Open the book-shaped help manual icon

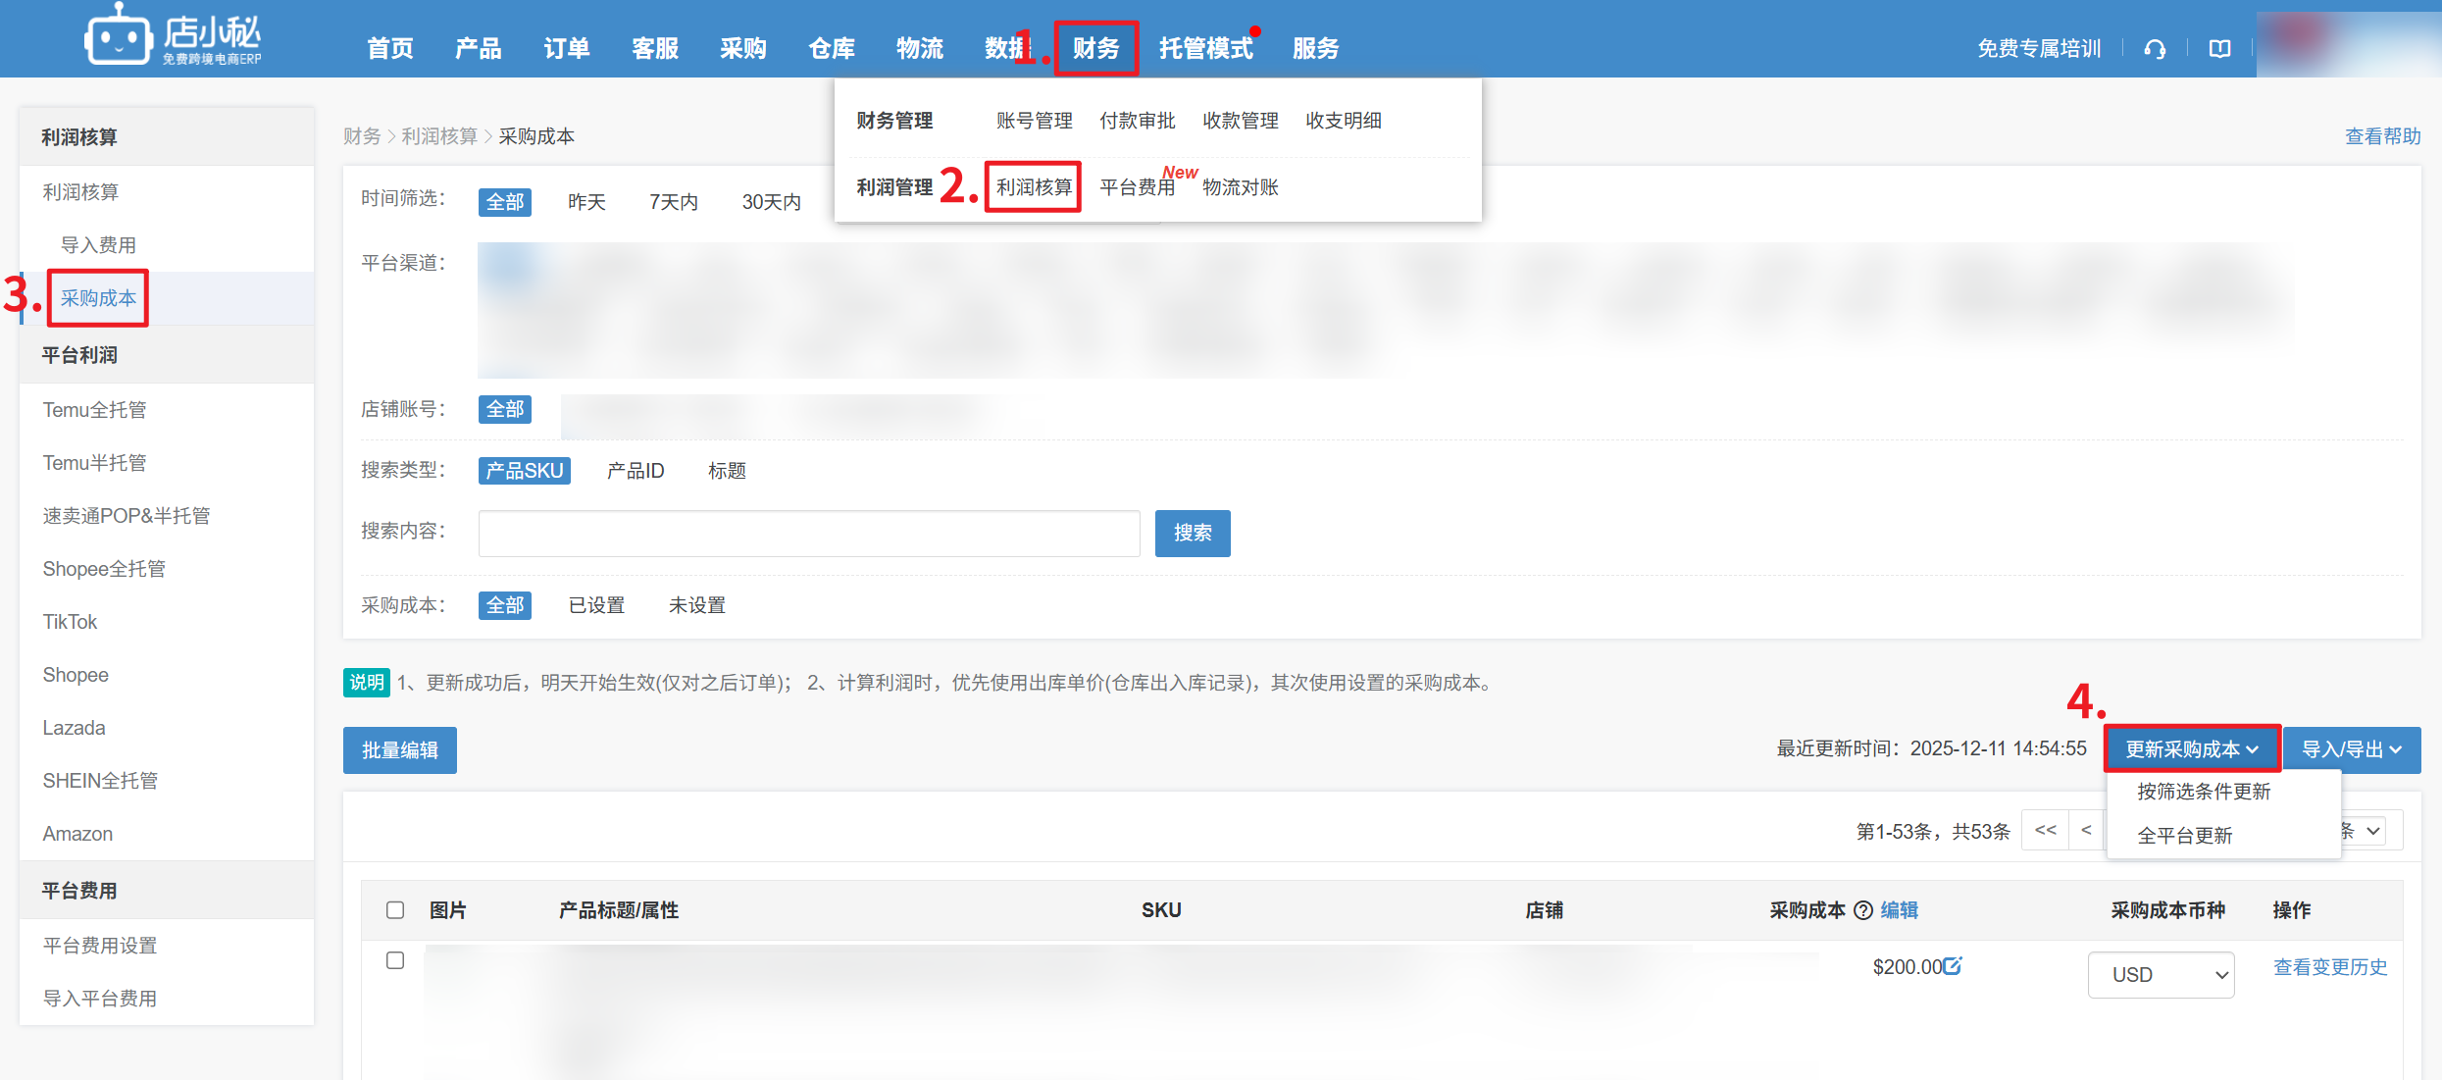2219,49
